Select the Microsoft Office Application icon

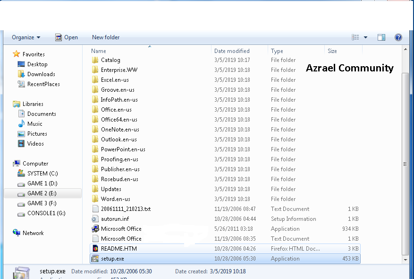pos(95,229)
